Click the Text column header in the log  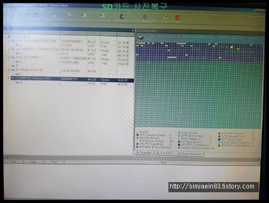coord(163,162)
